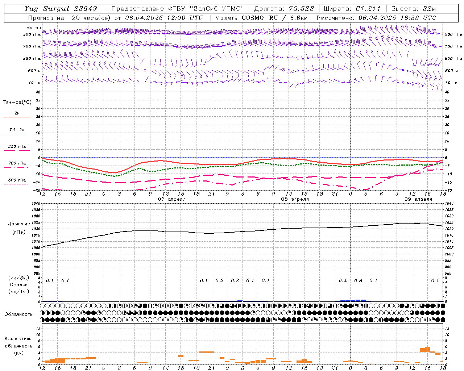Select the text Предоставлено ФГБУ "ЗапСиб УГМС"

tap(178, 9)
